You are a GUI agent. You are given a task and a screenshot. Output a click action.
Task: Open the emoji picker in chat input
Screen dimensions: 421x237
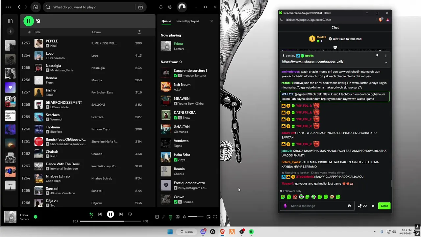[x=349, y=206]
